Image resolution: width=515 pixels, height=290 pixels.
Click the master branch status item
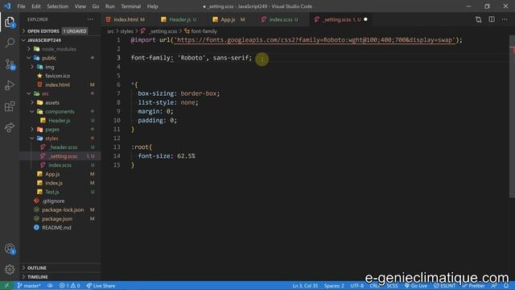(x=29, y=286)
